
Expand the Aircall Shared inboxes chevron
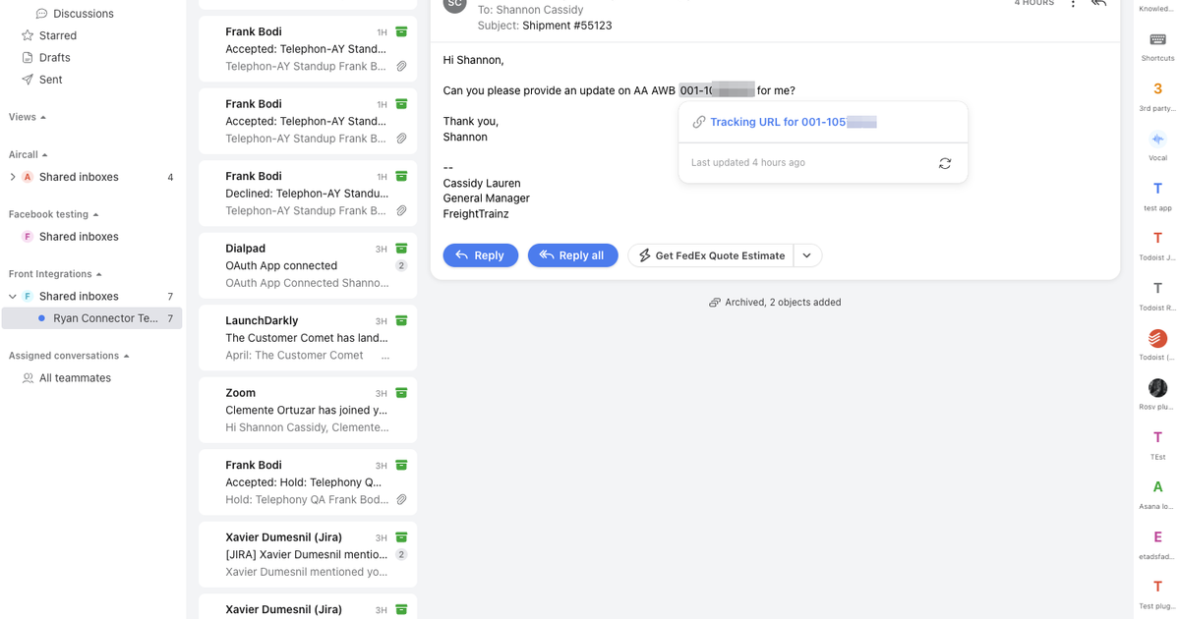pyautogui.click(x=13, y=178)
